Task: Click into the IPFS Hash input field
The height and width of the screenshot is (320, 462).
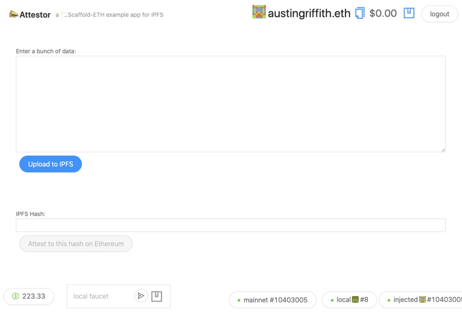Action: point(231,225)
